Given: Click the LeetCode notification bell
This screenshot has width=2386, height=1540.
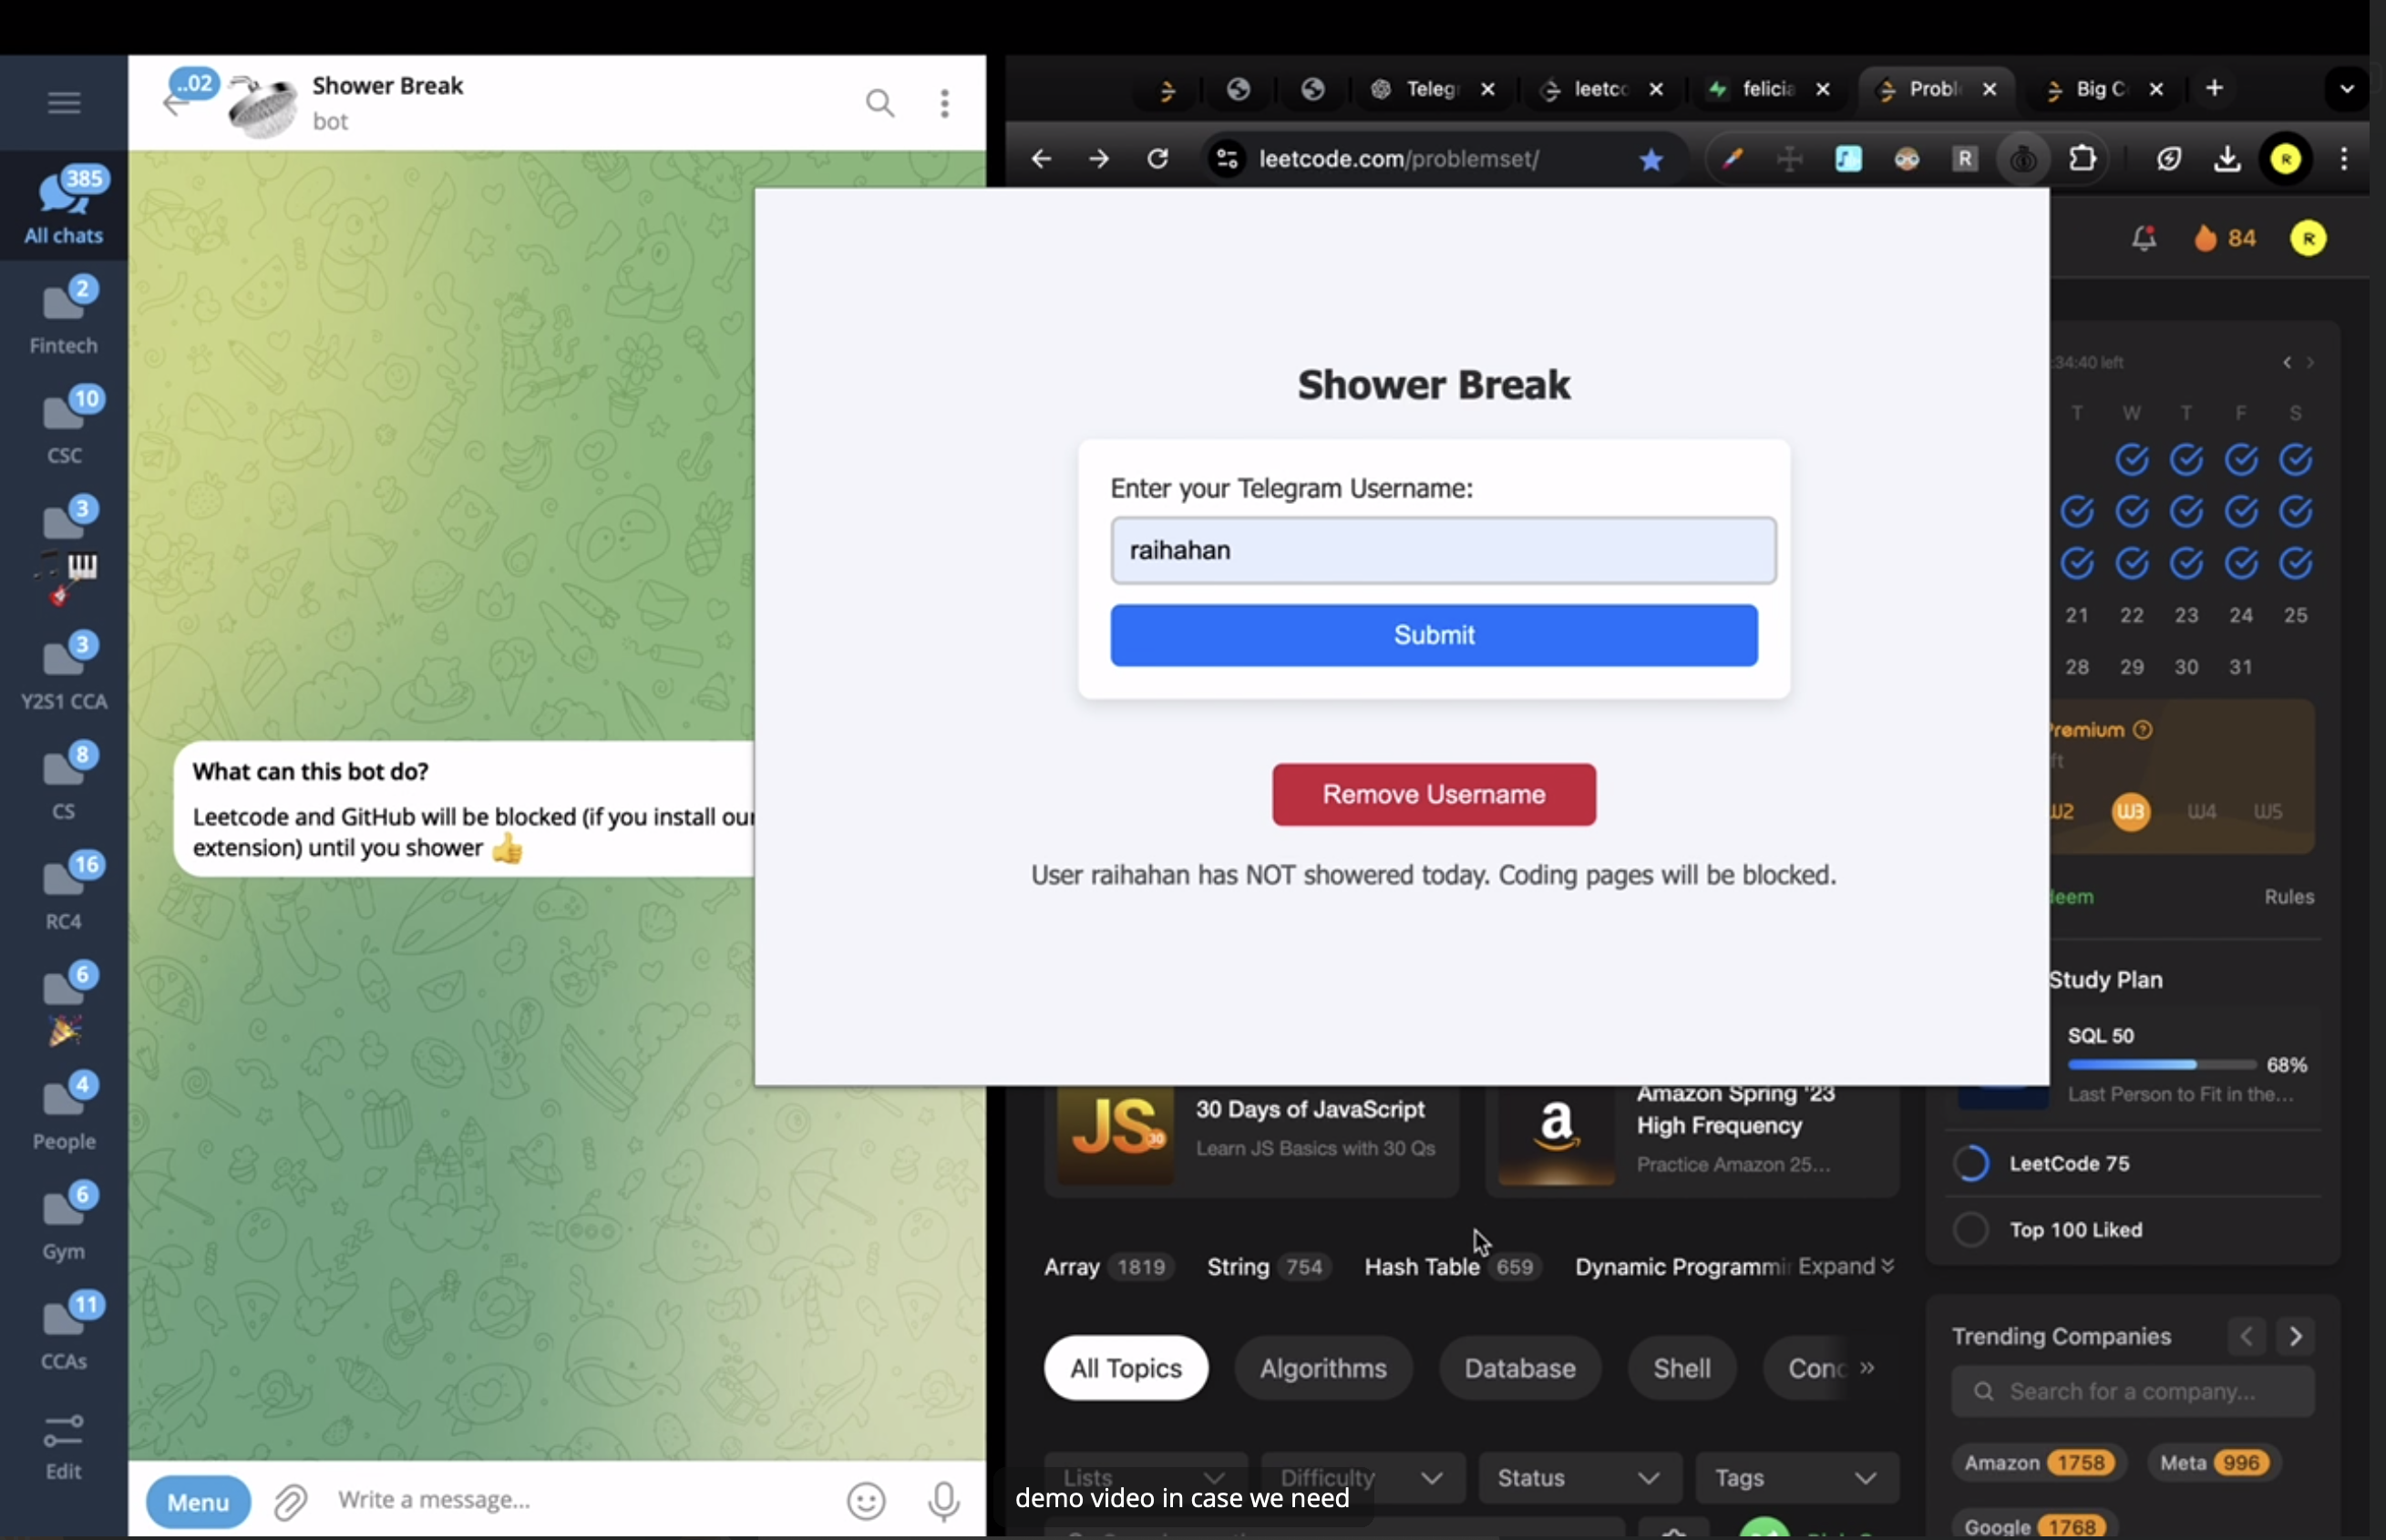Looking at the screenshot, I should click(2143, 238).
